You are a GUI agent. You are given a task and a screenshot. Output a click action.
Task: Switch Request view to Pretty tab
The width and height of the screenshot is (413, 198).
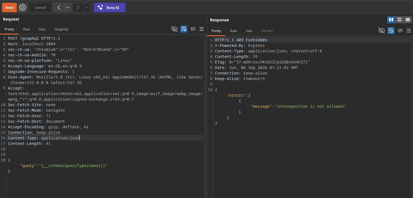pos(9,30)
